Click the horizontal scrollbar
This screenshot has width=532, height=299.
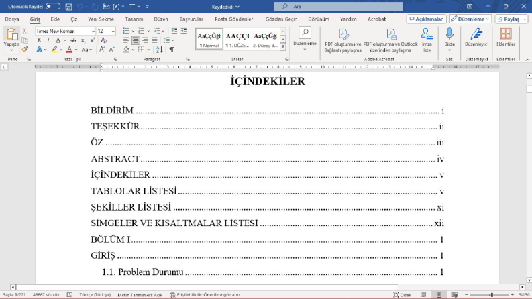tap(207, 287)
